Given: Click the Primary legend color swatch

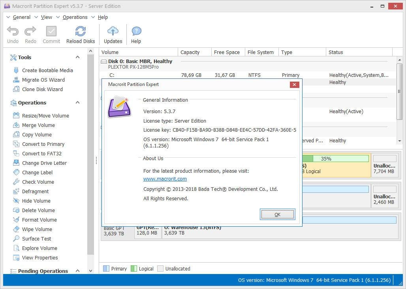Looking at the screenshot, I should [106, 268].
